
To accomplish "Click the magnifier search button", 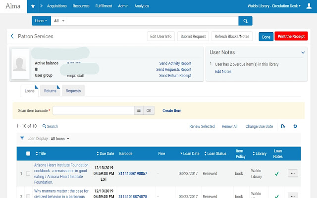I will pos(245,21).
